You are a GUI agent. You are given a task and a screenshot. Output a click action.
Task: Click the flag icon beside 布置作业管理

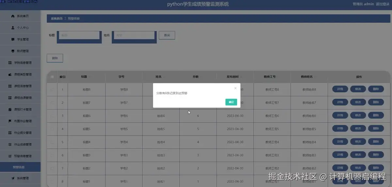[x=10, y=121]
